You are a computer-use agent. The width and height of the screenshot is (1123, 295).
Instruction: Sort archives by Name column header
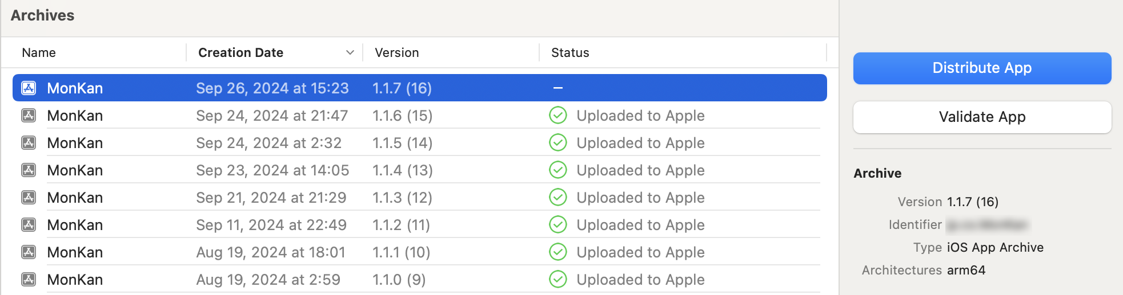point(39,52)
